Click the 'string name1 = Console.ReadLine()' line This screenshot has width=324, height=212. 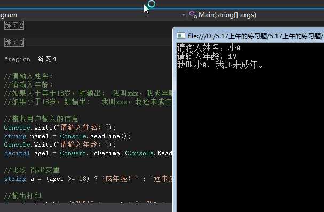click(67, 136)
